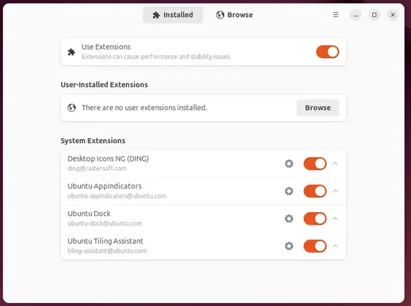
Task: Click the performance and stability warning text
Action: coord(156,57)
